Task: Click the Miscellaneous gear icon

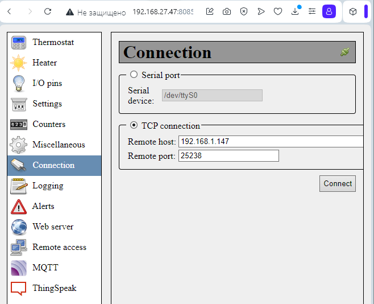Action: (19, 145)
